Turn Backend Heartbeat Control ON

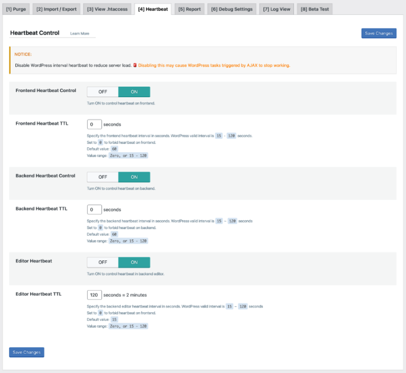coord(134,177)
